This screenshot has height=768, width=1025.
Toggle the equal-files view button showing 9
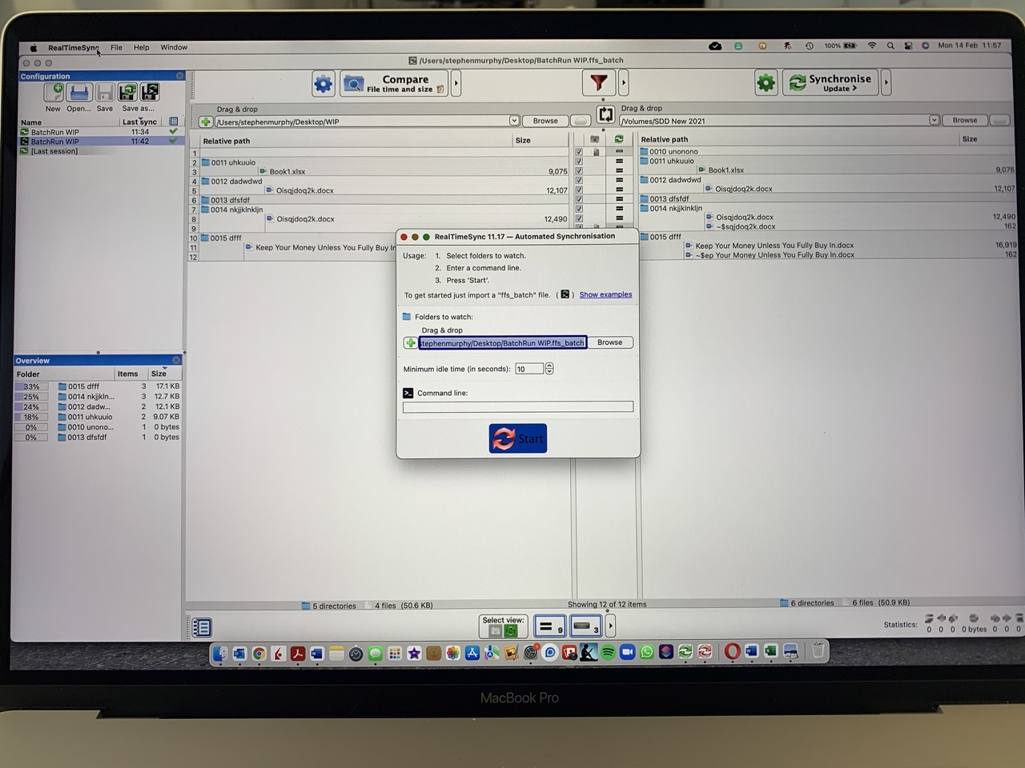click(549, 626)
